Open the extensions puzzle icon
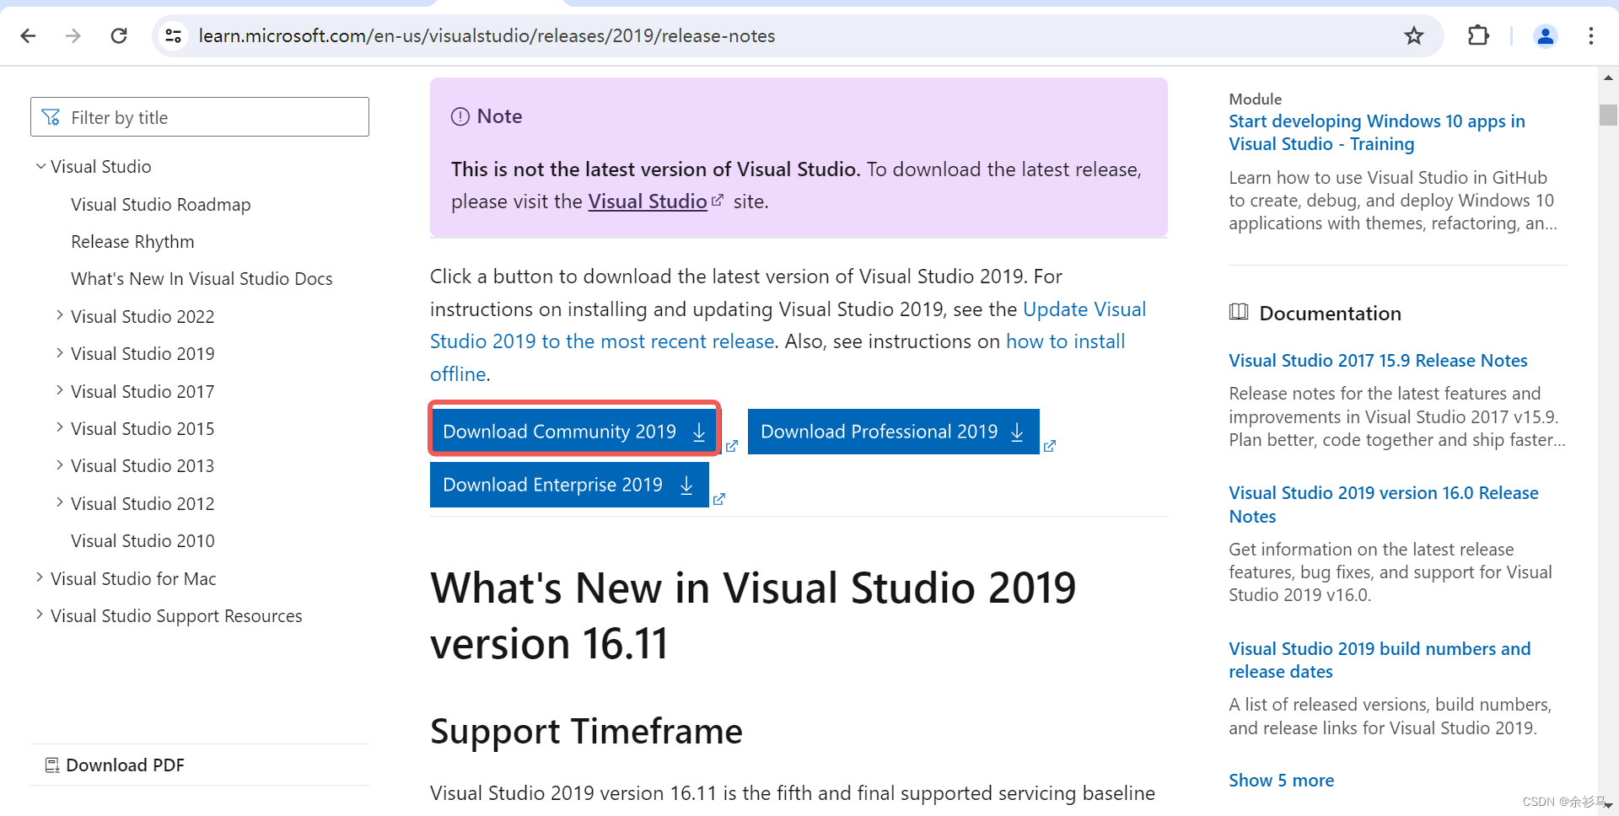Image resolution: width=1619 pixels, height=816 pixels. 1478,35
